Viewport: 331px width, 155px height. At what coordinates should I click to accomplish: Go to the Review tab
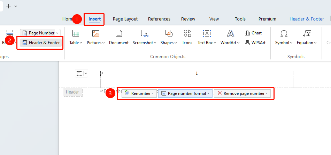188,19
